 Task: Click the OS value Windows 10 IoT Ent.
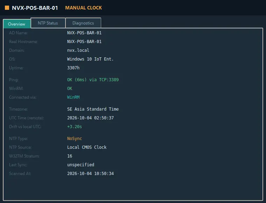click(90, 59)
